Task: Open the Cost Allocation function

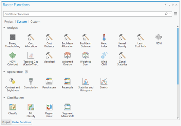Action: point(31,41)
